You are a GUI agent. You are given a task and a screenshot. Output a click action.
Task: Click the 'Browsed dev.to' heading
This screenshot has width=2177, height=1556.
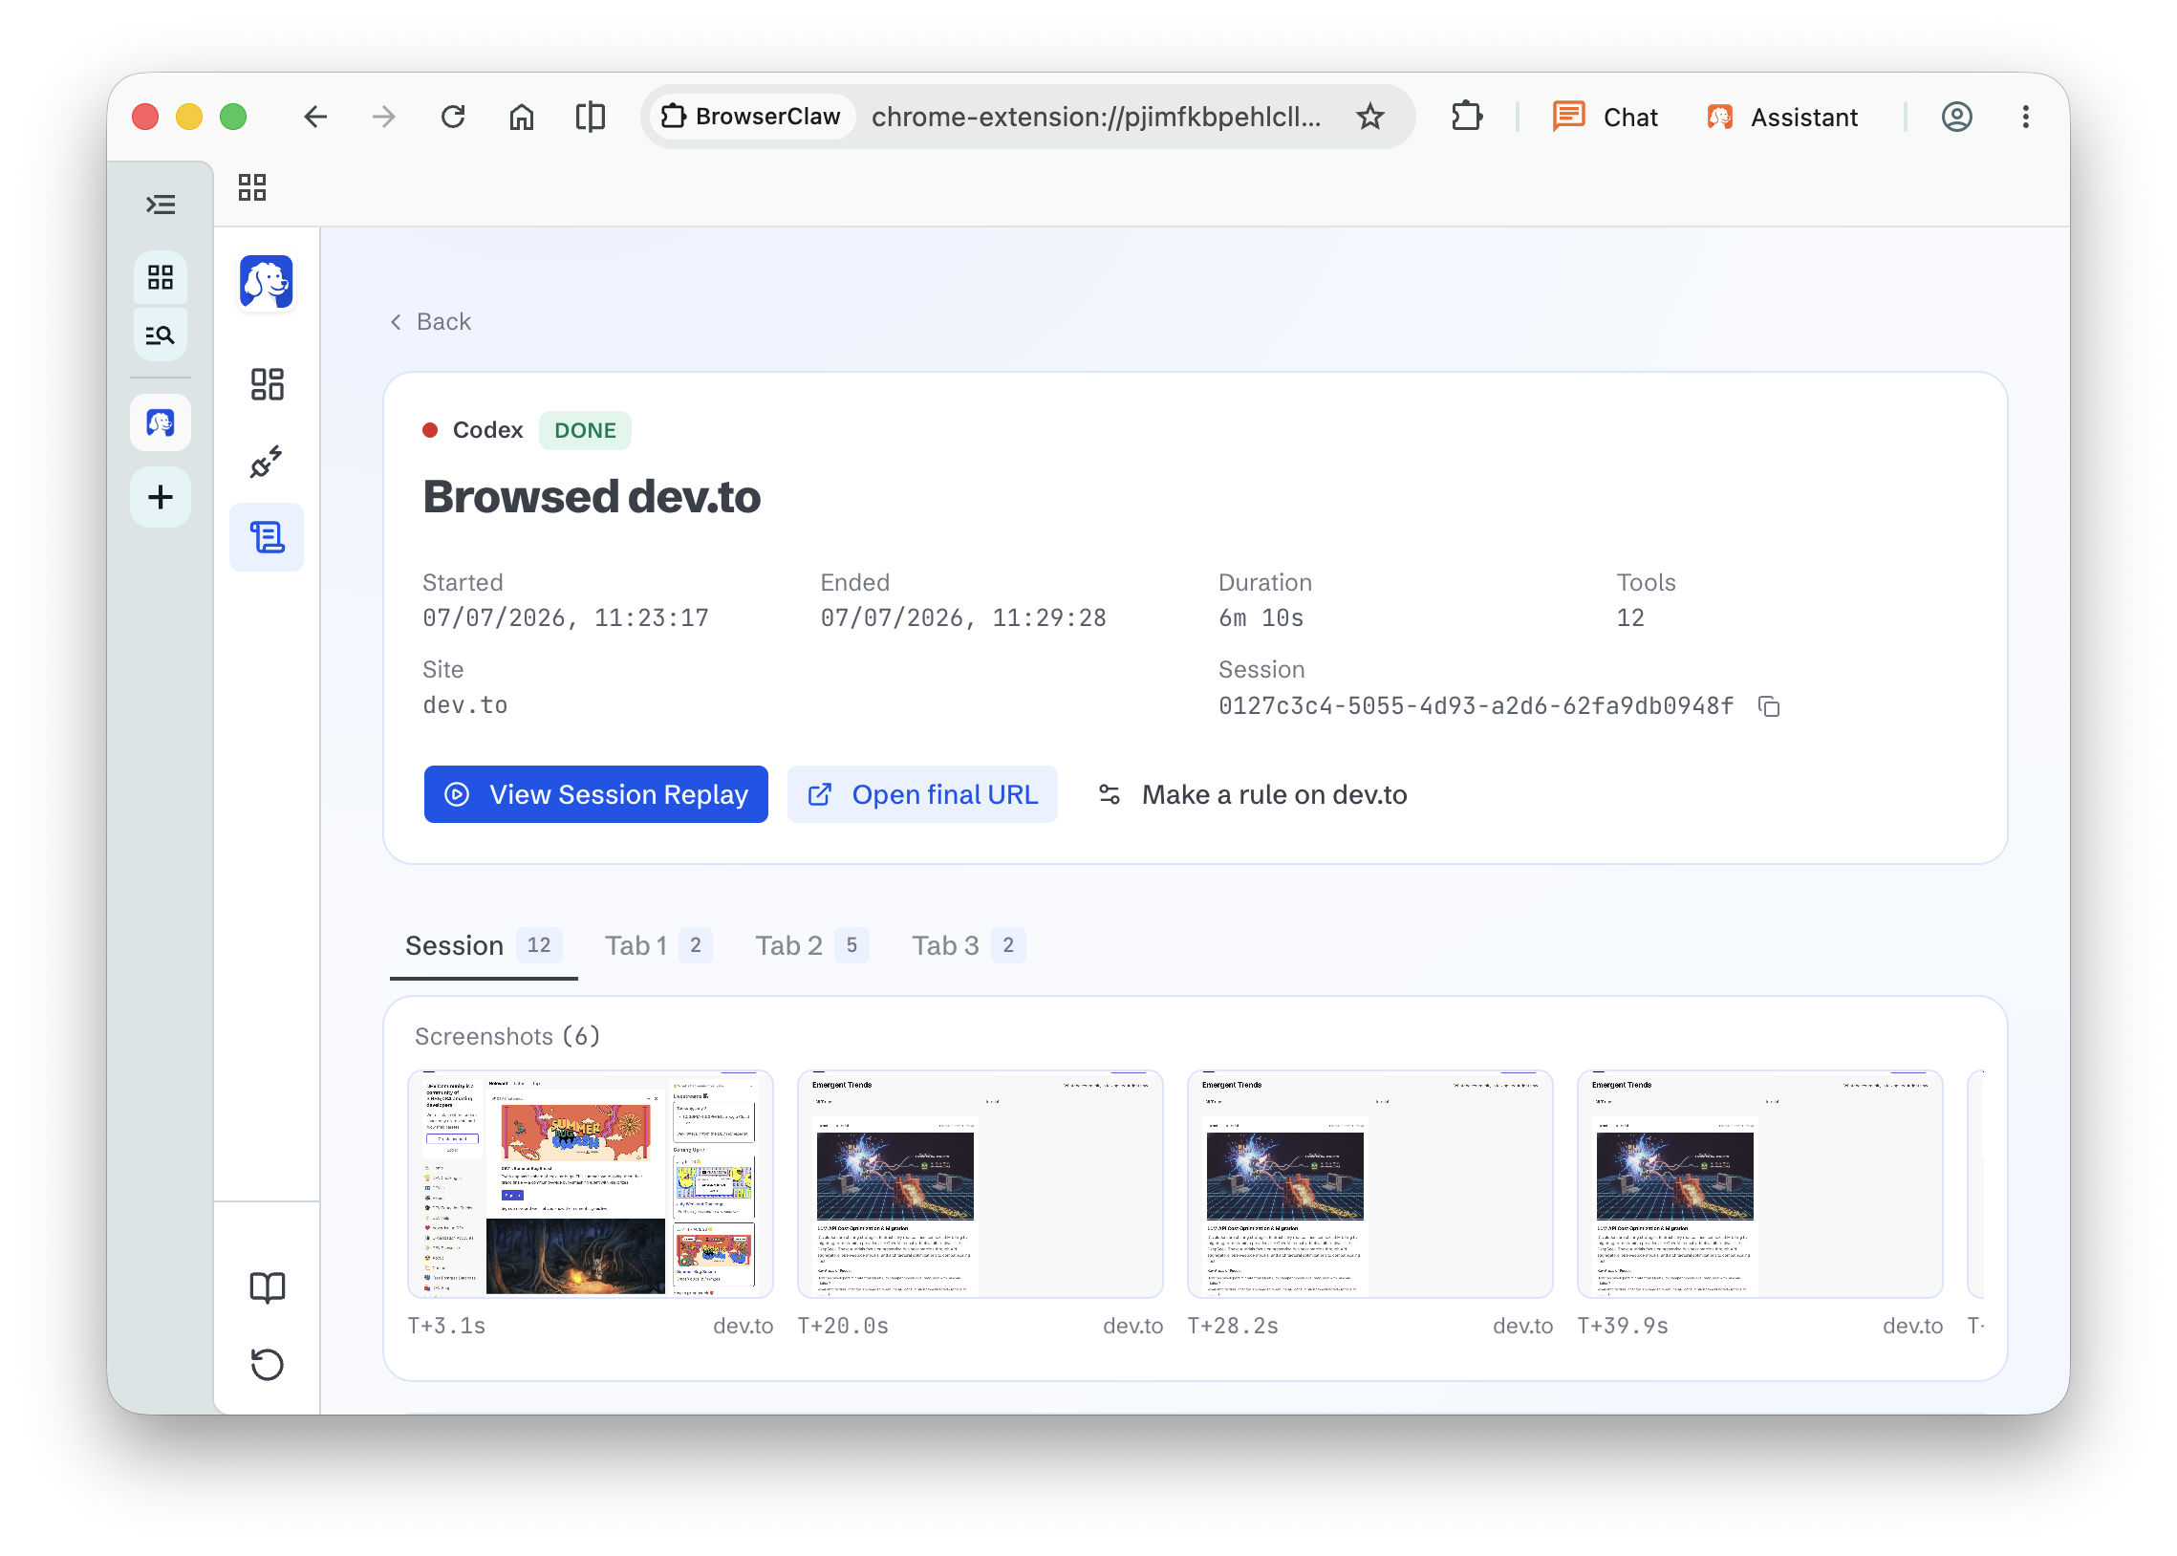click(592, 497)
